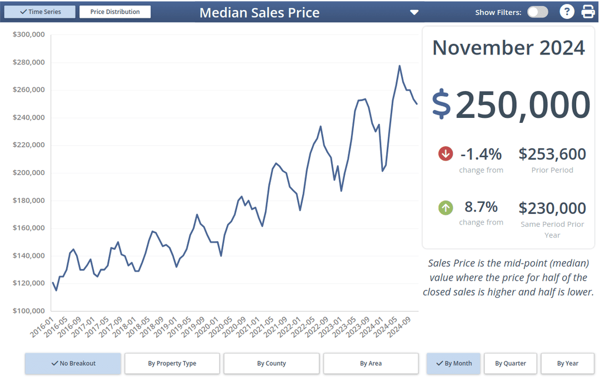Click the printer icon
This screenshot has height=379, width=600.
pyautogui.click(x=588, y=12)
